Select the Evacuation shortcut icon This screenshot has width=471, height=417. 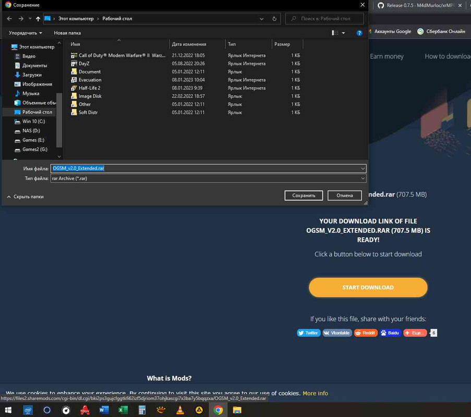pos(74,80)
